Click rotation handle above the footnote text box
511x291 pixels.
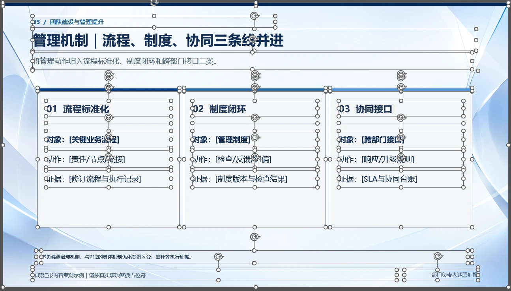255,237
